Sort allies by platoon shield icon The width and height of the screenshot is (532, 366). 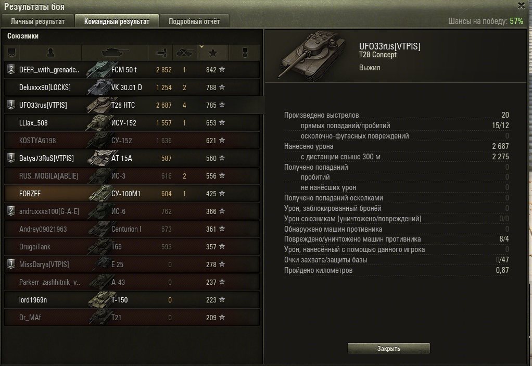pos(11,53)
